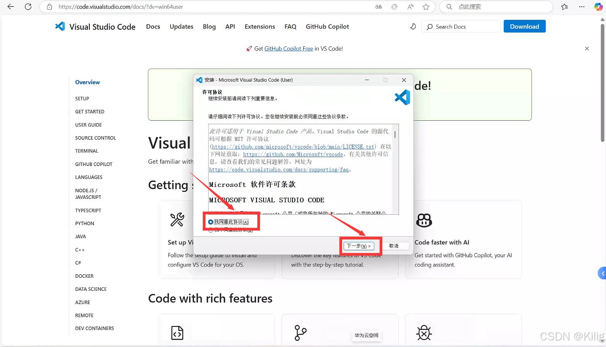
Task: Reload the page with refresh icon
Action: pyautogui.click(x=28, y=7)
